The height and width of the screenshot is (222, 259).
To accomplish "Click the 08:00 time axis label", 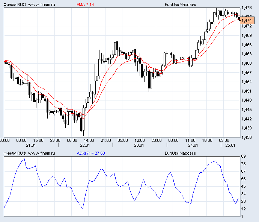I will pos(21,140).
